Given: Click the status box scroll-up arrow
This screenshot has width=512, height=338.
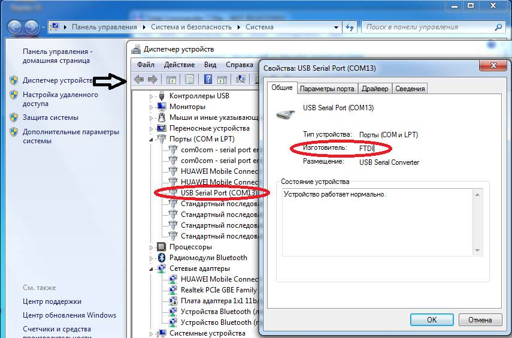Looking at the screenshot, I should (477, 195).
